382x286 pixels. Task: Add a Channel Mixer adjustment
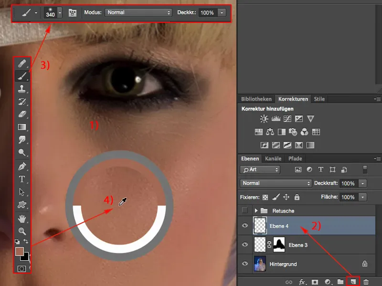[x=305, y=132]
